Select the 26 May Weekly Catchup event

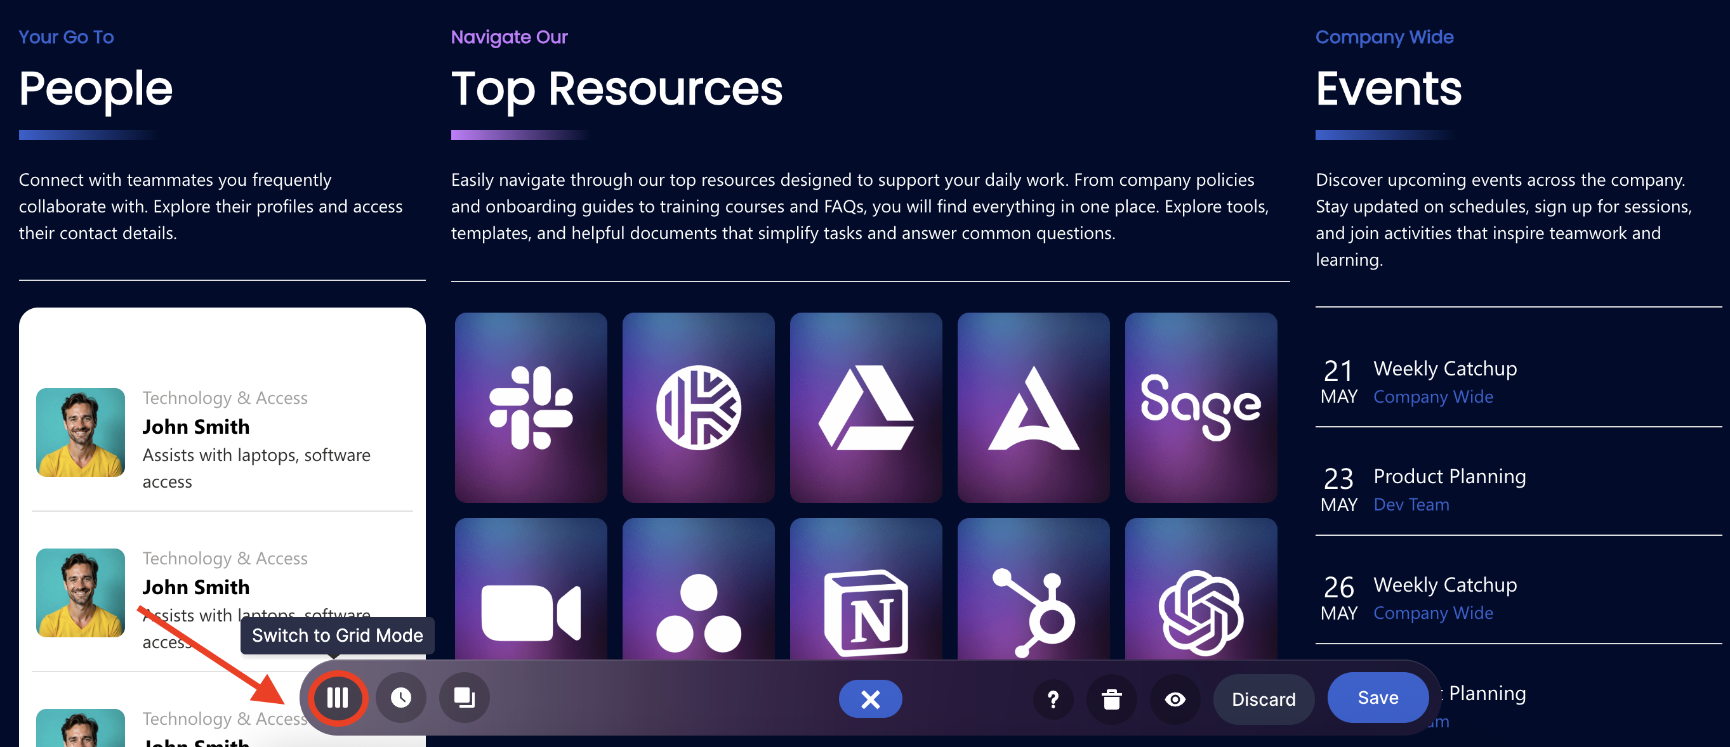[1444, 585]
